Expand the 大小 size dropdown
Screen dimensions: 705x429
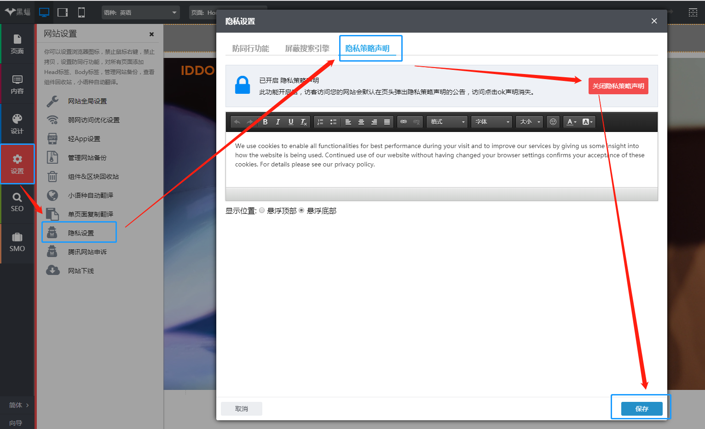click(530, 122)
